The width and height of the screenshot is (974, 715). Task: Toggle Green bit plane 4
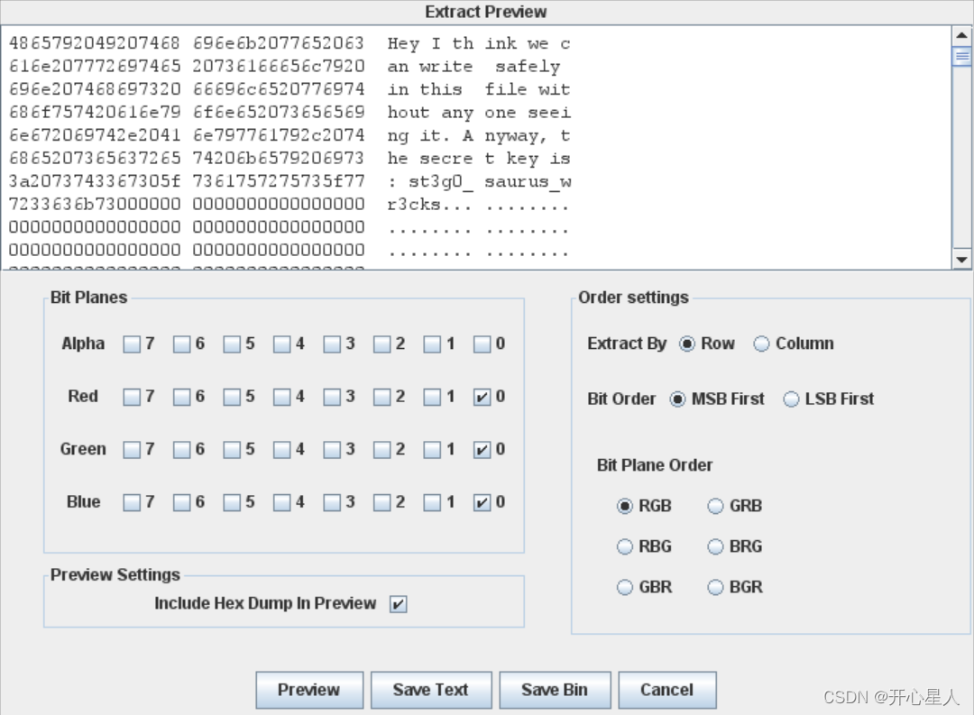click(282, 450)
